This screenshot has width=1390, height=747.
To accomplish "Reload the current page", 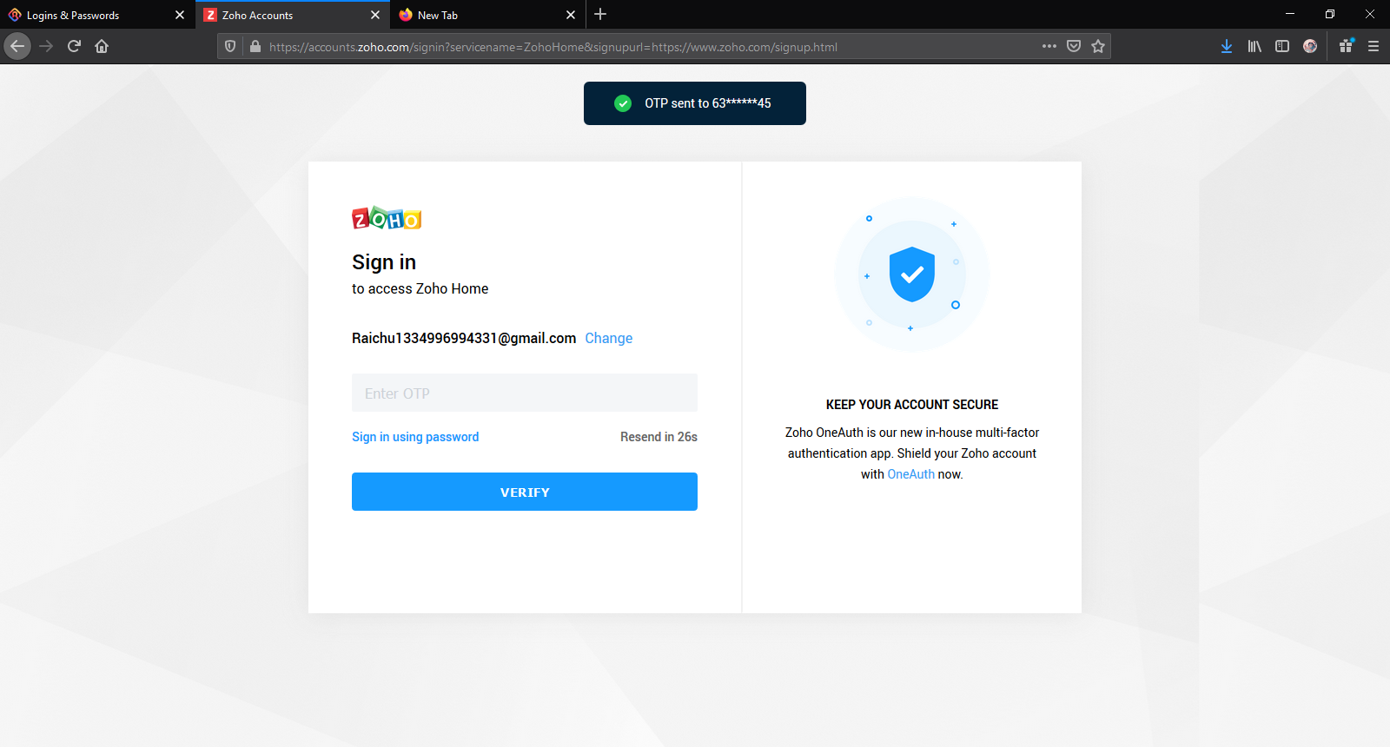I will click(x=74, y=46).
